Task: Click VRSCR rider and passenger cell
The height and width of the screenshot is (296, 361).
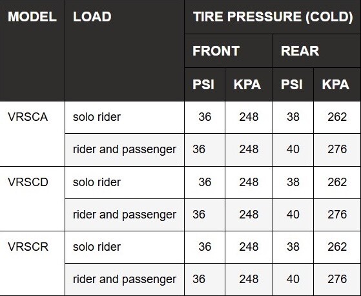Action: [125, 280]
